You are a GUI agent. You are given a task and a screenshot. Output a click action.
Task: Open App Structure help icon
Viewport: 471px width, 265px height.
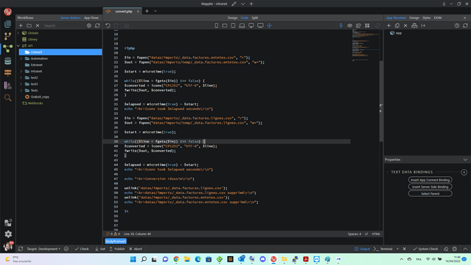pyautogui.click(x=457, y=26)
